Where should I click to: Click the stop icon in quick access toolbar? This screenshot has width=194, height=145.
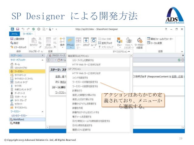click(x=39, y=29)
